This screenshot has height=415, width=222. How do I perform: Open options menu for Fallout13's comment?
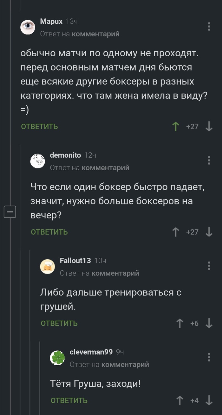209,266
